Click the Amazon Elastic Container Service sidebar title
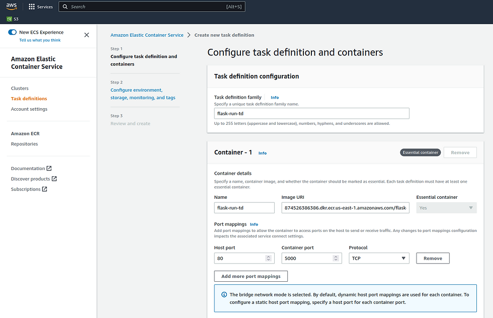This screenshot has width=493, height=318. pos(37,63)
